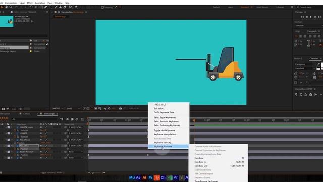Select the Roto Brush tool
Viewport: 323px width, 182px height.
[71, 7]
